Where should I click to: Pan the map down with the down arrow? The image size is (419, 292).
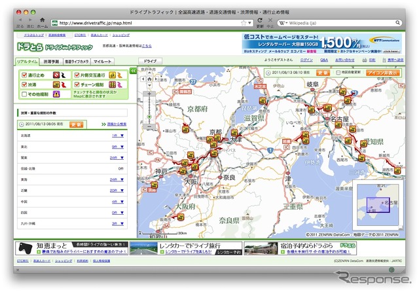149,85
